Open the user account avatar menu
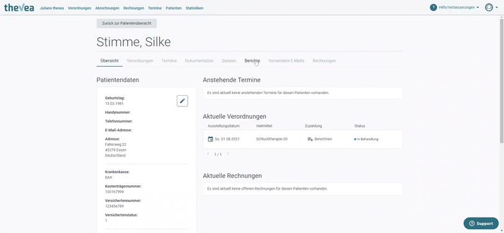Viewport: 504px width, 233px height. coord(489,7)
